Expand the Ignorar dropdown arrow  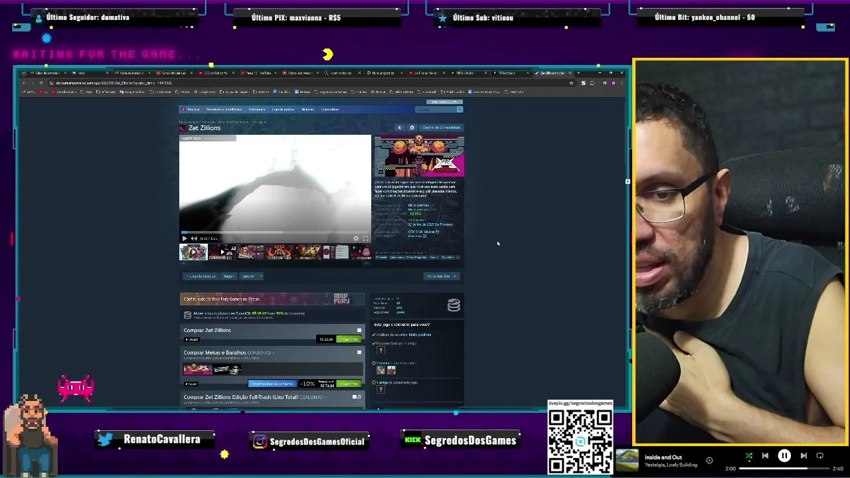click(260, 276)
